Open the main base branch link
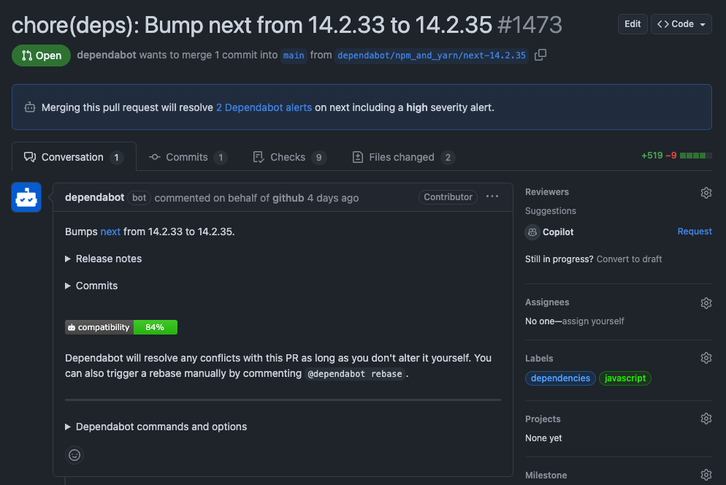 [x=294, y=56]
